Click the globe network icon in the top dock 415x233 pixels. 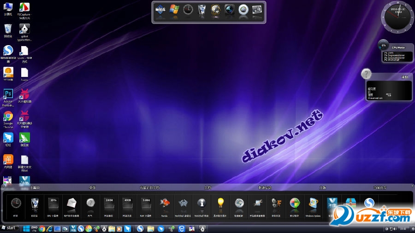215,10
